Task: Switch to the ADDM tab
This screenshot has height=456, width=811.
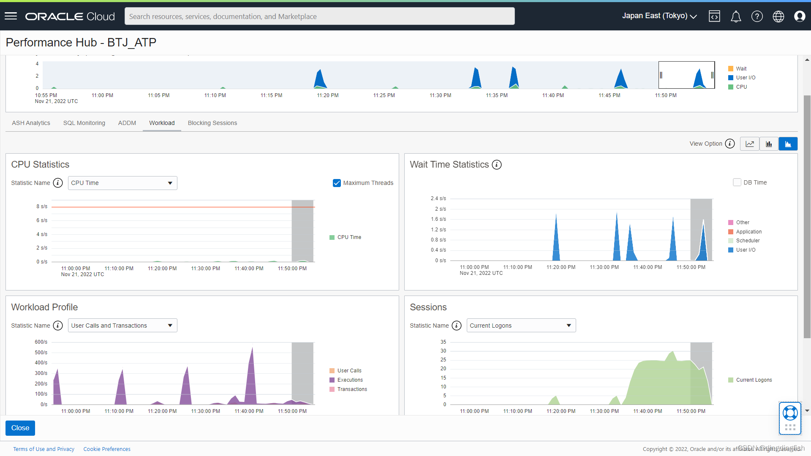Action: click(127, 123)
